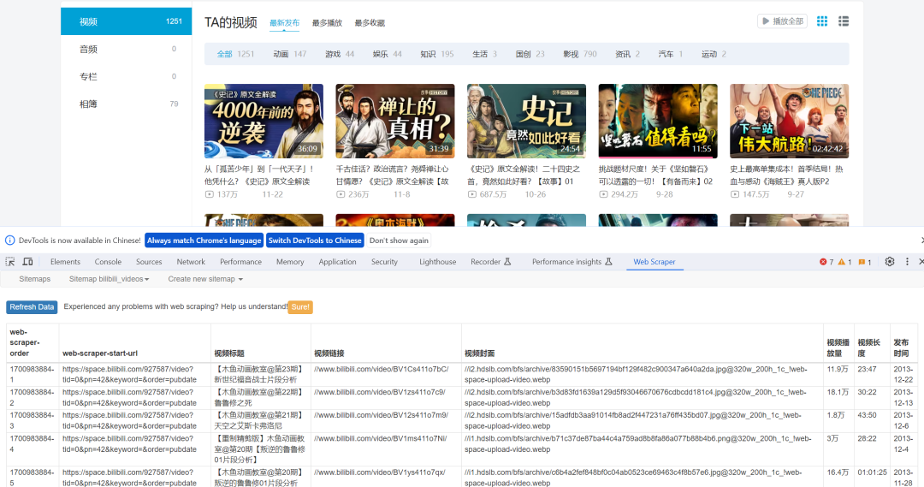Screen dimensions: 924x487
Task: Open the 4000年前的逆袭 video thumbnail
Action: [264, 121]
